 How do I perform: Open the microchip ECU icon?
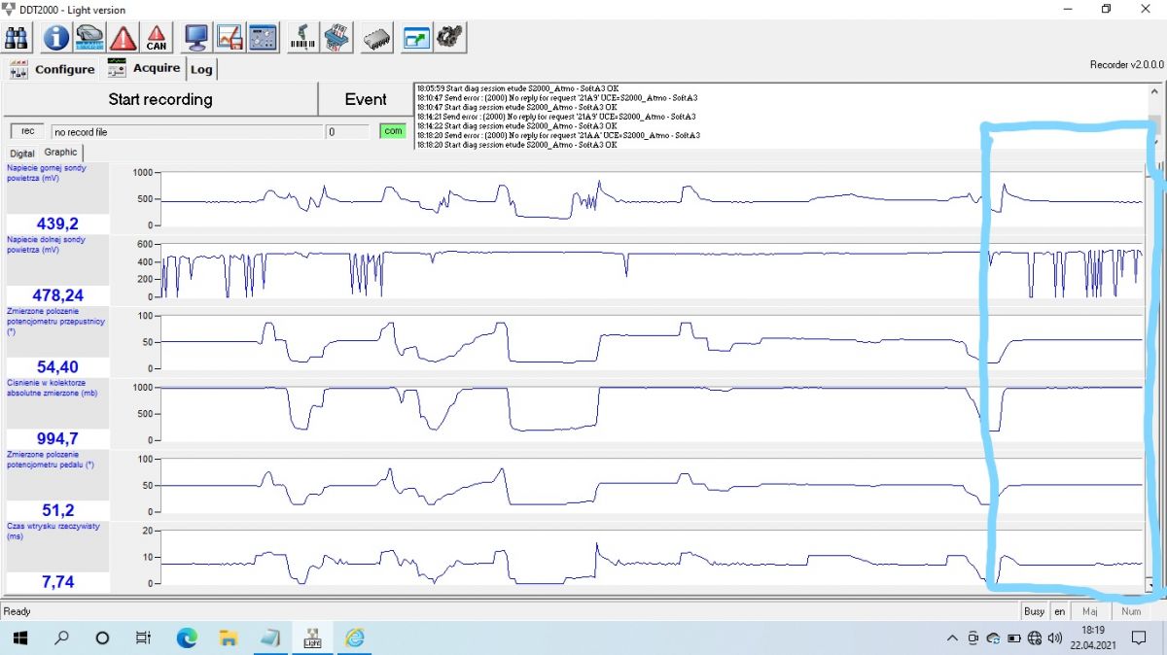376,38
